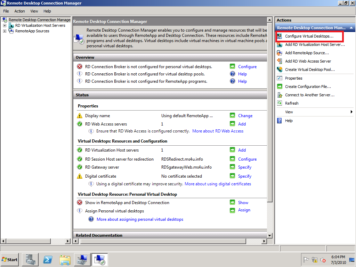This screenshot has width=356, height=267.
Task: Click the Help icon in Actions pane
Action: [280, 121]
